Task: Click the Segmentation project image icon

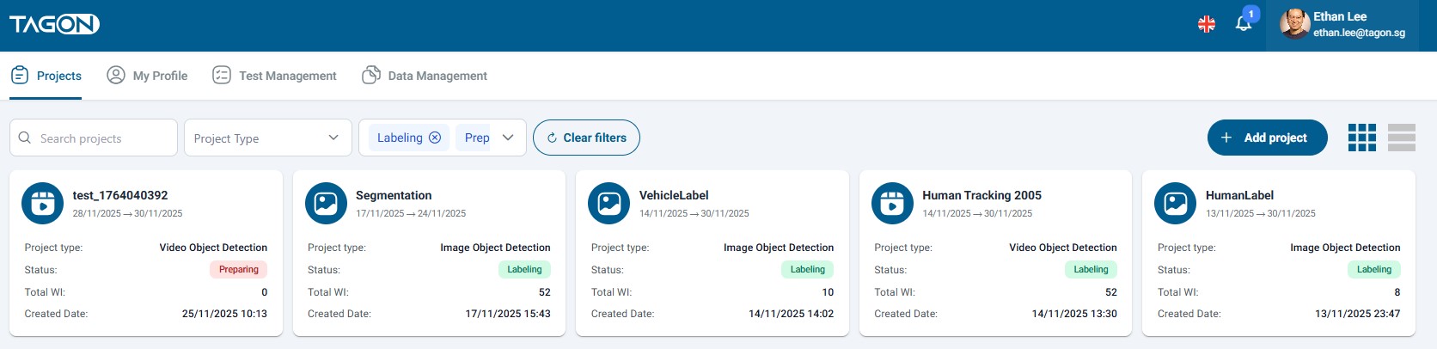Action: [x=326, y=204]
